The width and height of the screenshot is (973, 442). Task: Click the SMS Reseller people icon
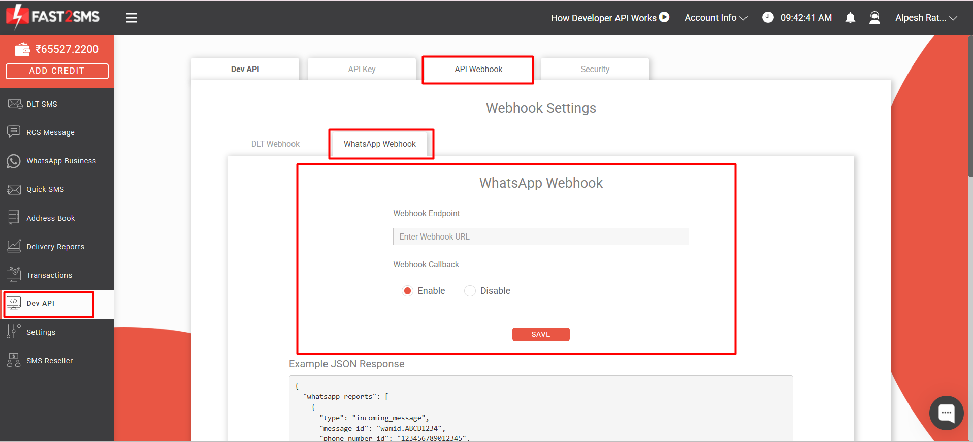pyautogui.click(x=14, y=360)
